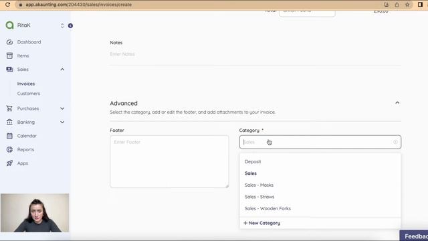
Task: Open the RitaK company switcher
Action: (62, 25)
